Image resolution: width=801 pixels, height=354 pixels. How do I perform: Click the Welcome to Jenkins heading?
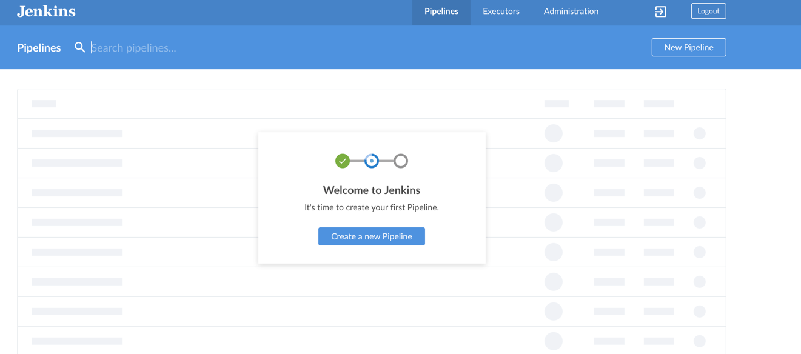click(372, 190)
